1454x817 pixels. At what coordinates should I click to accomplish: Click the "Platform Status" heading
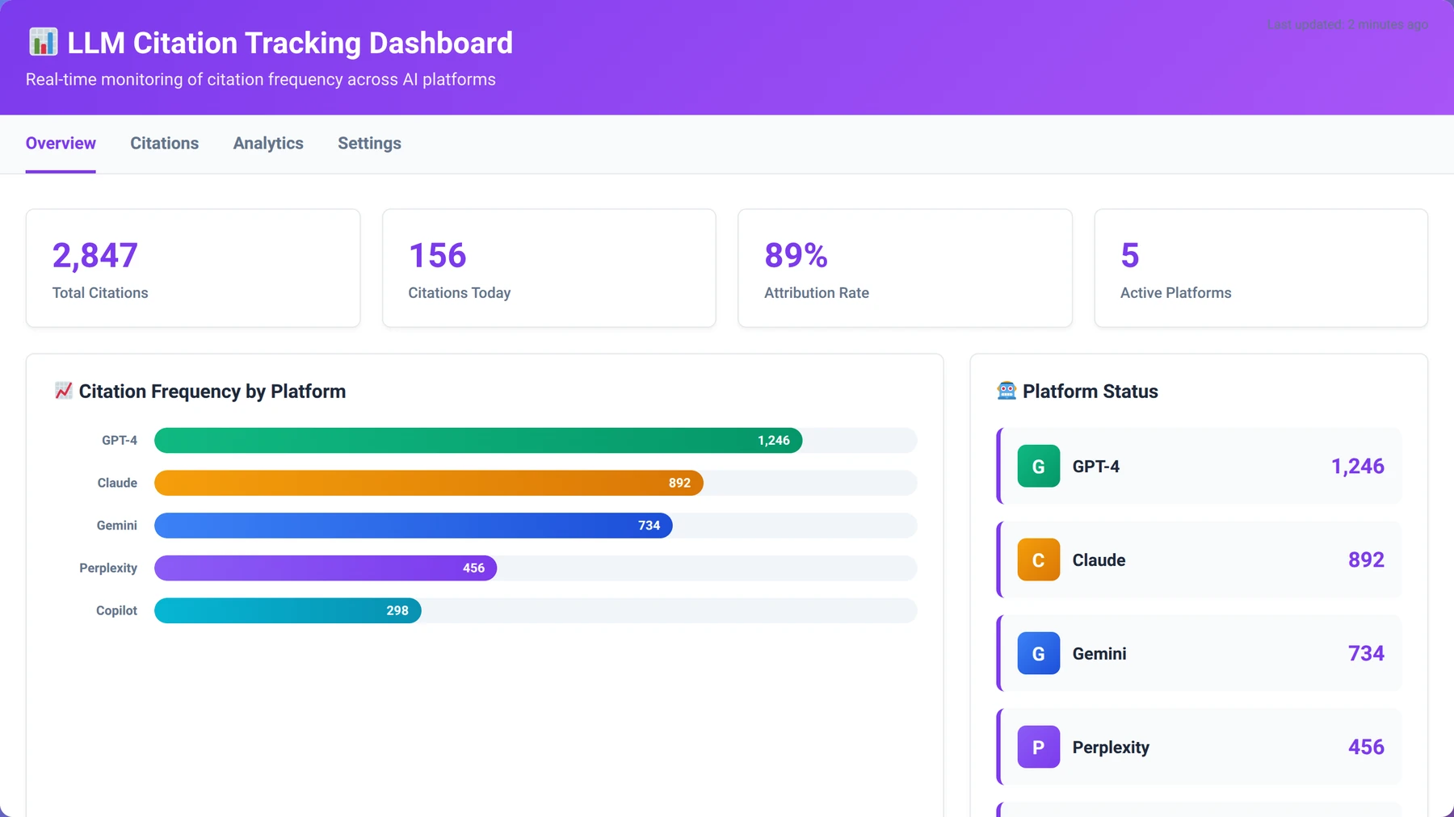[1090, 392]
